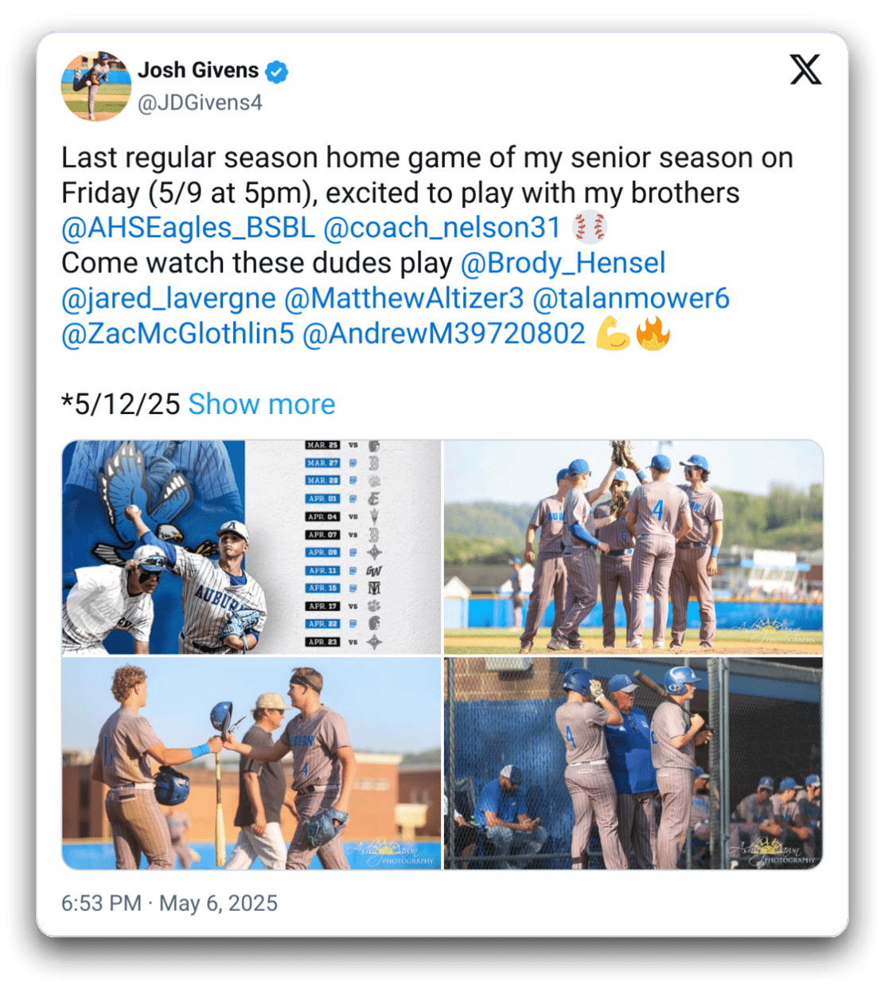885x997 pixels.
Task: Open the @JDGivens4 handle
Action: pyautogui.click(x=200, y=103)
